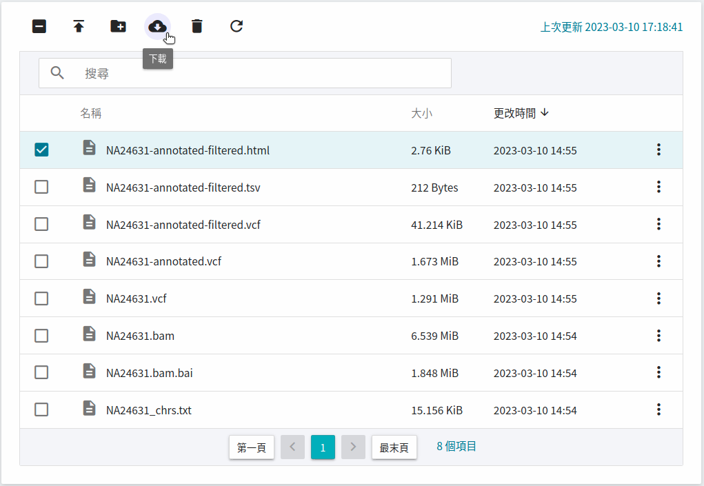The image size is (704, 486).
Task: Open more options for NA24631.vcf
Action: pos(658,298)
